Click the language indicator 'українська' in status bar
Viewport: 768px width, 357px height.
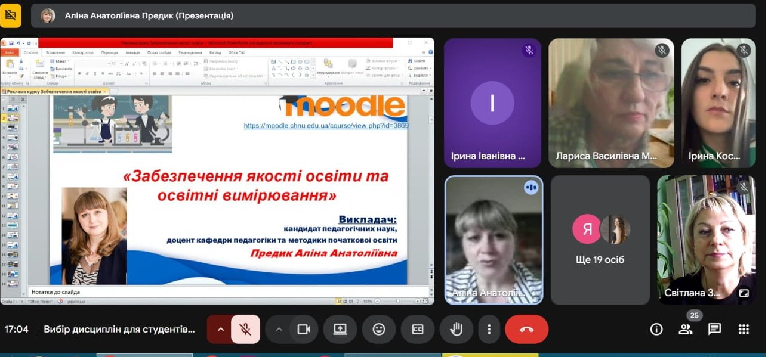click(75, 302)
